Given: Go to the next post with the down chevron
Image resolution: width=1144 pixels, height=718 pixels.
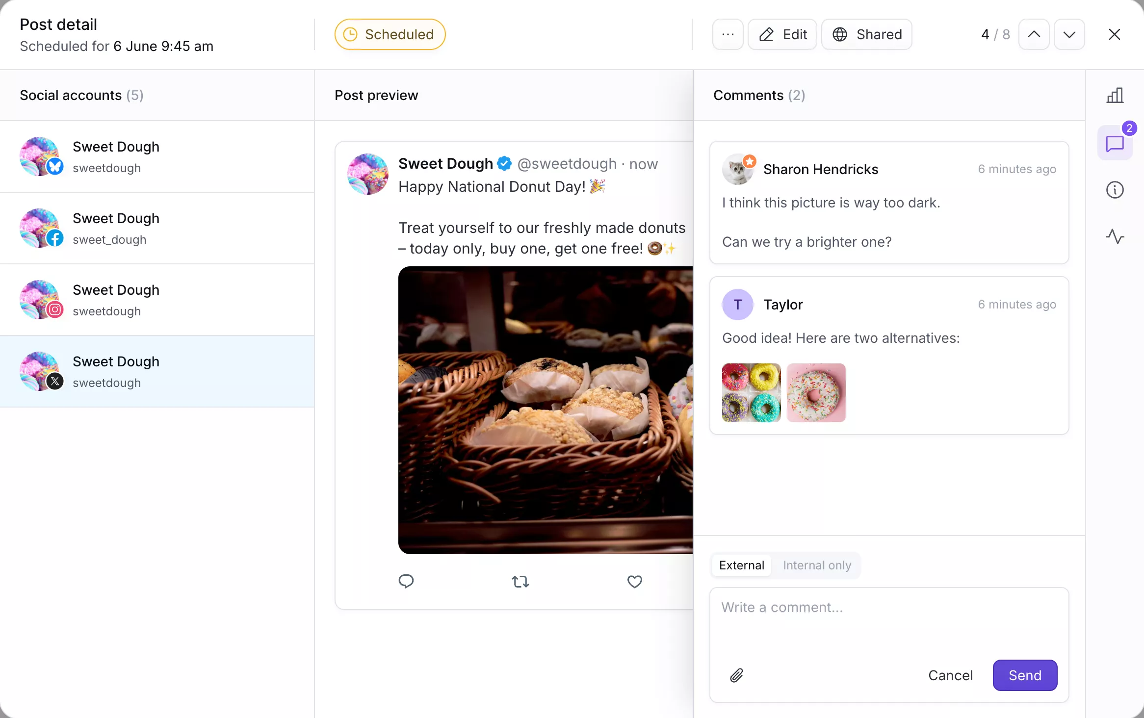Looking at the screenshot, I should 1070,34.
